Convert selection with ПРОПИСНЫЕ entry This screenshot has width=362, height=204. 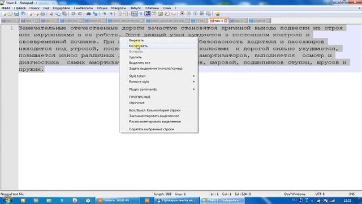click(x=159, y=97)
